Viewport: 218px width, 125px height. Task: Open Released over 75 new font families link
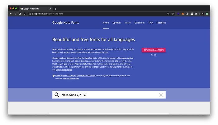point(75,76)
